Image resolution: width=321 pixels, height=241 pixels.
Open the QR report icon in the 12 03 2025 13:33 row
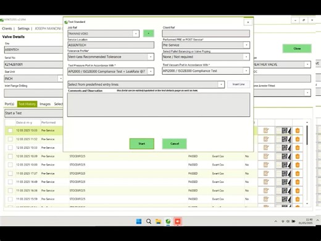pos(284,130)
